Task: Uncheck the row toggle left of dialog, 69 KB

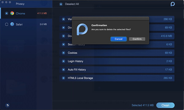Action: tap(63, 28)
